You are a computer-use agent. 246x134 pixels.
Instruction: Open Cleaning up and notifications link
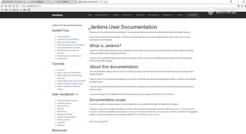point(69,56)
